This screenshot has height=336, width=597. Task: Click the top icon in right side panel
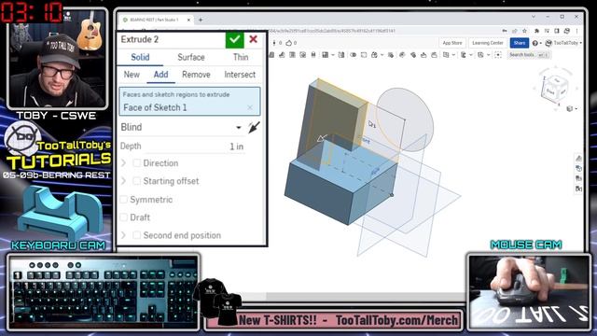(x=578, y=159)
